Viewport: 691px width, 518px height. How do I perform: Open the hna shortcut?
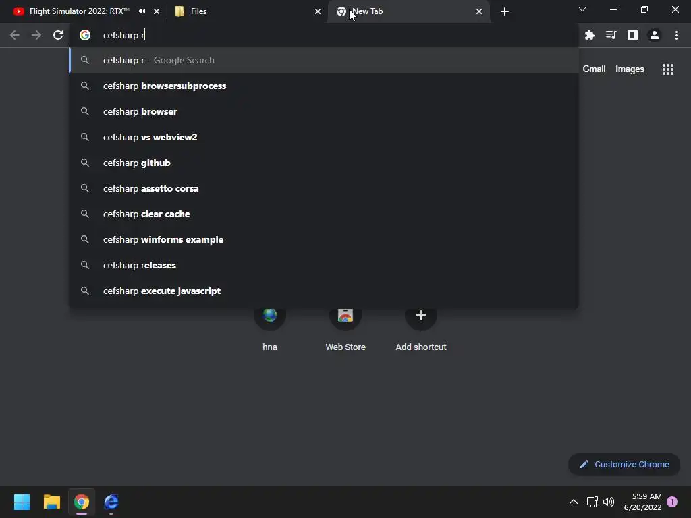(270, 328)
